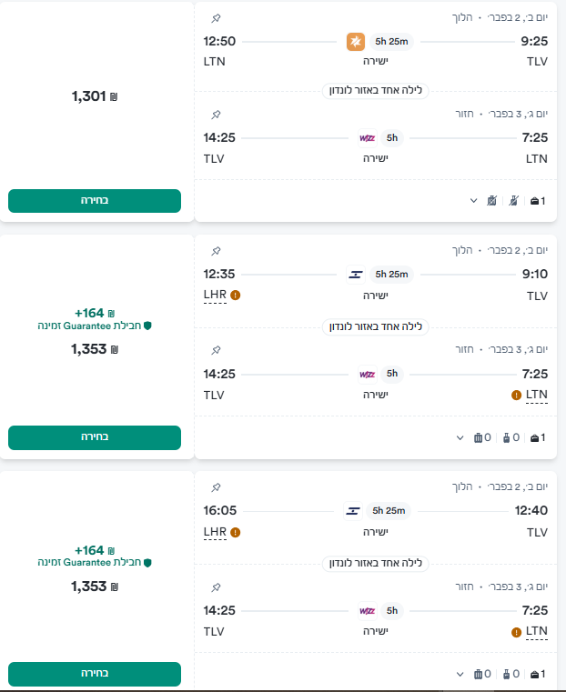The width and height of the screenshot is (566, 692).
Task: Toggle the pin on the 12:40 outbound flight
Action: tap(216, 487)
